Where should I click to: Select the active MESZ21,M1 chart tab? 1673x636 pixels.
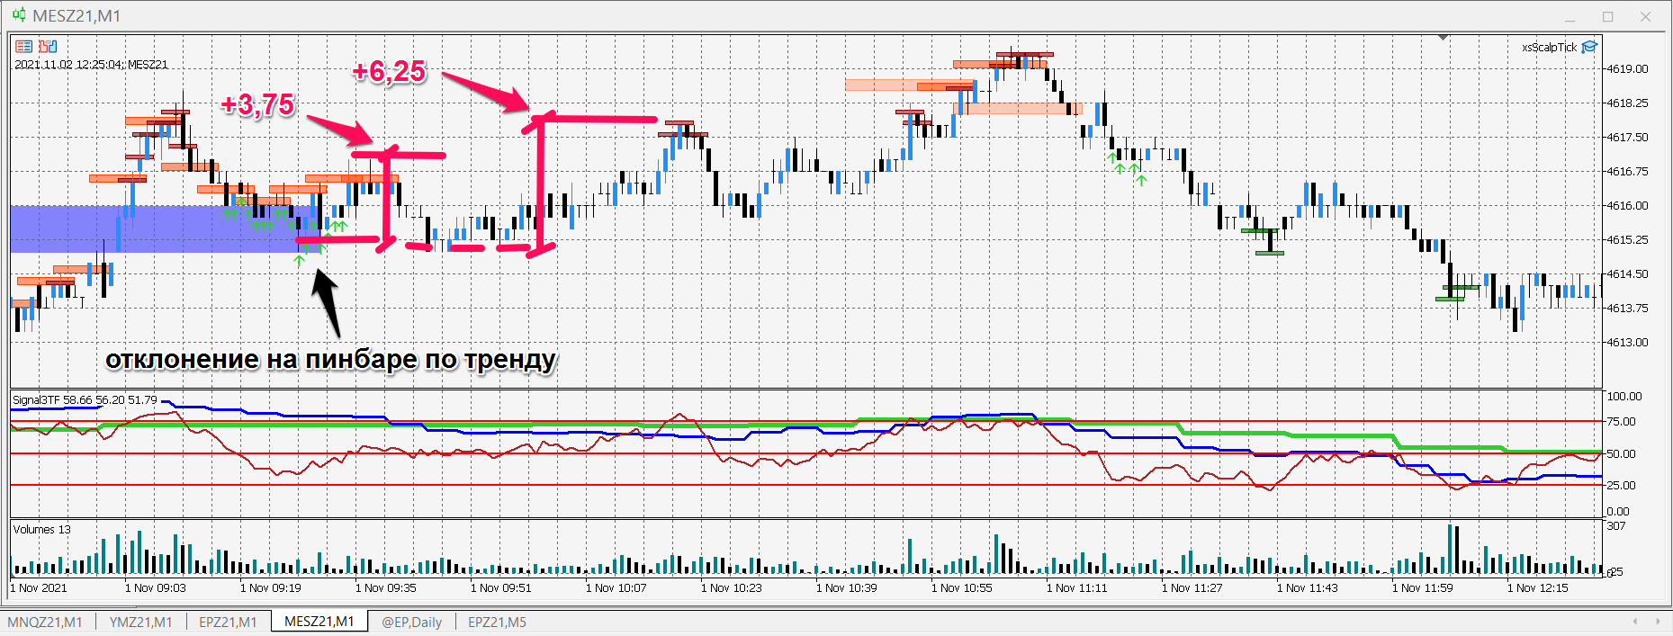(319, 622)
